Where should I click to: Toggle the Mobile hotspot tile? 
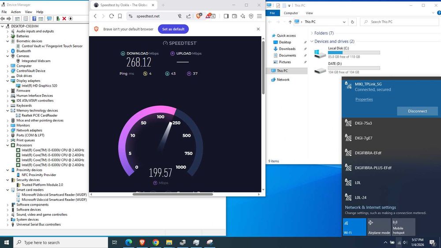404,227
